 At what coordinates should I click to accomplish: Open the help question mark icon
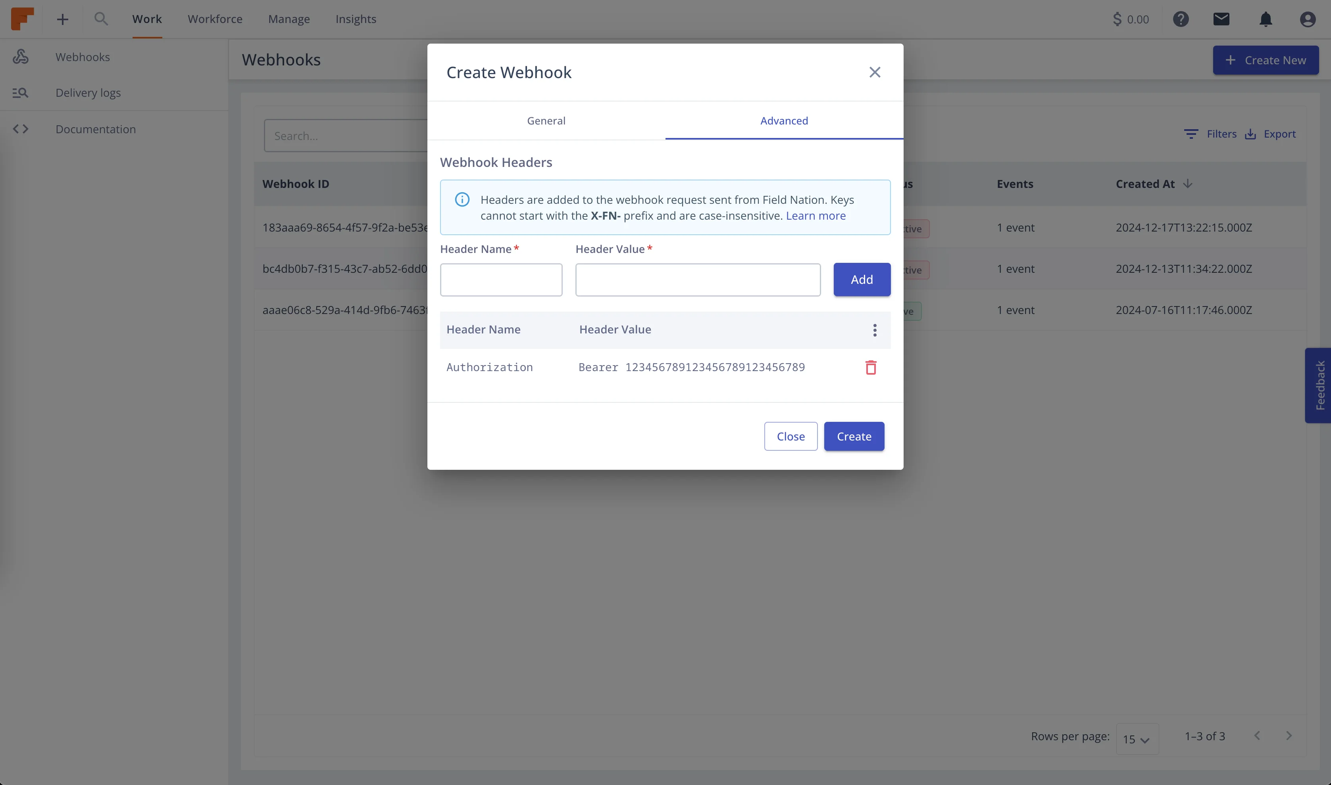point(1181,19)
